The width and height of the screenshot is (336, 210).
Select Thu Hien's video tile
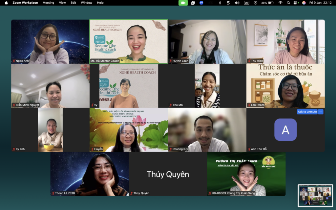pos(285,42)
